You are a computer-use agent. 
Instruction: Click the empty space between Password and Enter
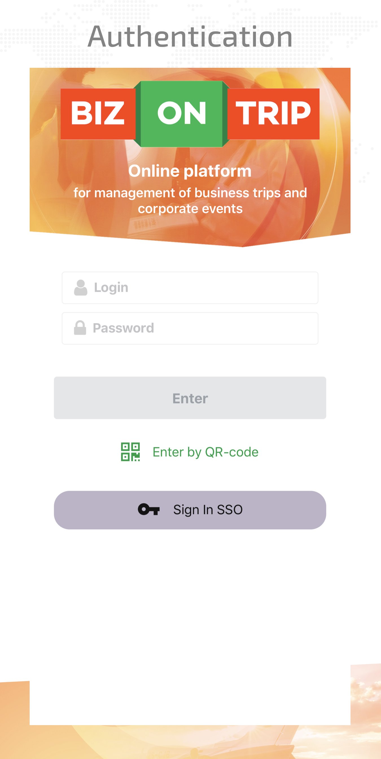coord(190,361)
